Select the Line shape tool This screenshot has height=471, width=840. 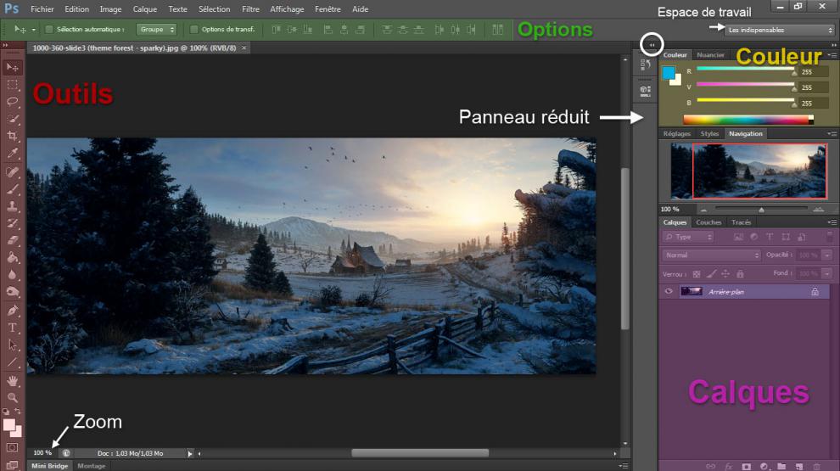coord(13,362)
